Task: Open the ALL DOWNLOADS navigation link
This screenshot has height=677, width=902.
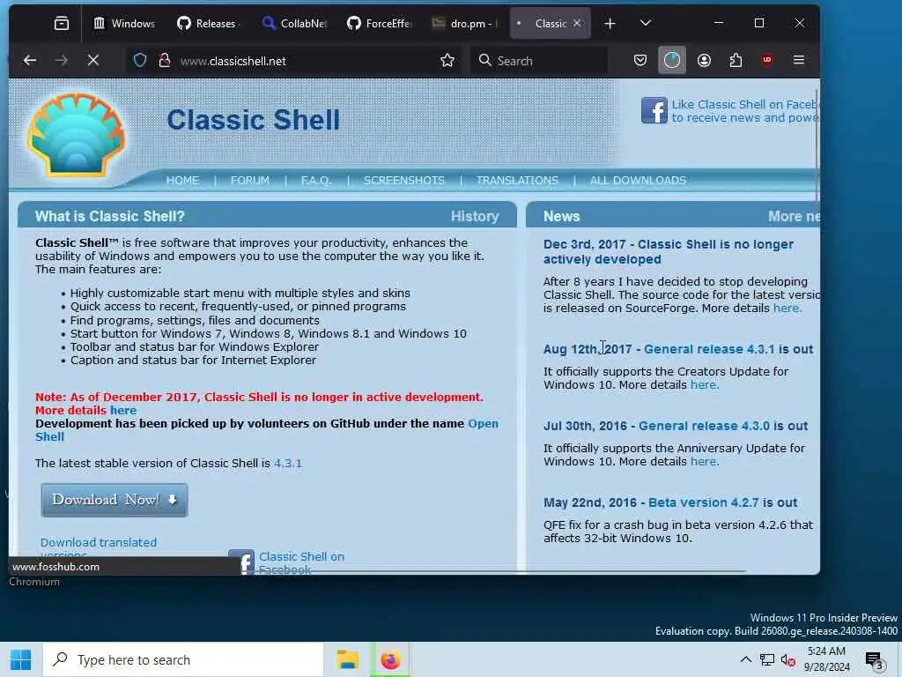Action: click(638, 180)
